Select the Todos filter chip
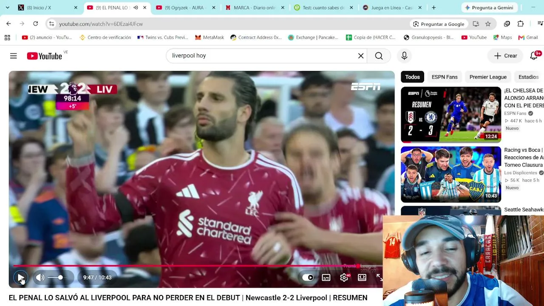544x306 pixels. pos(412,77)
